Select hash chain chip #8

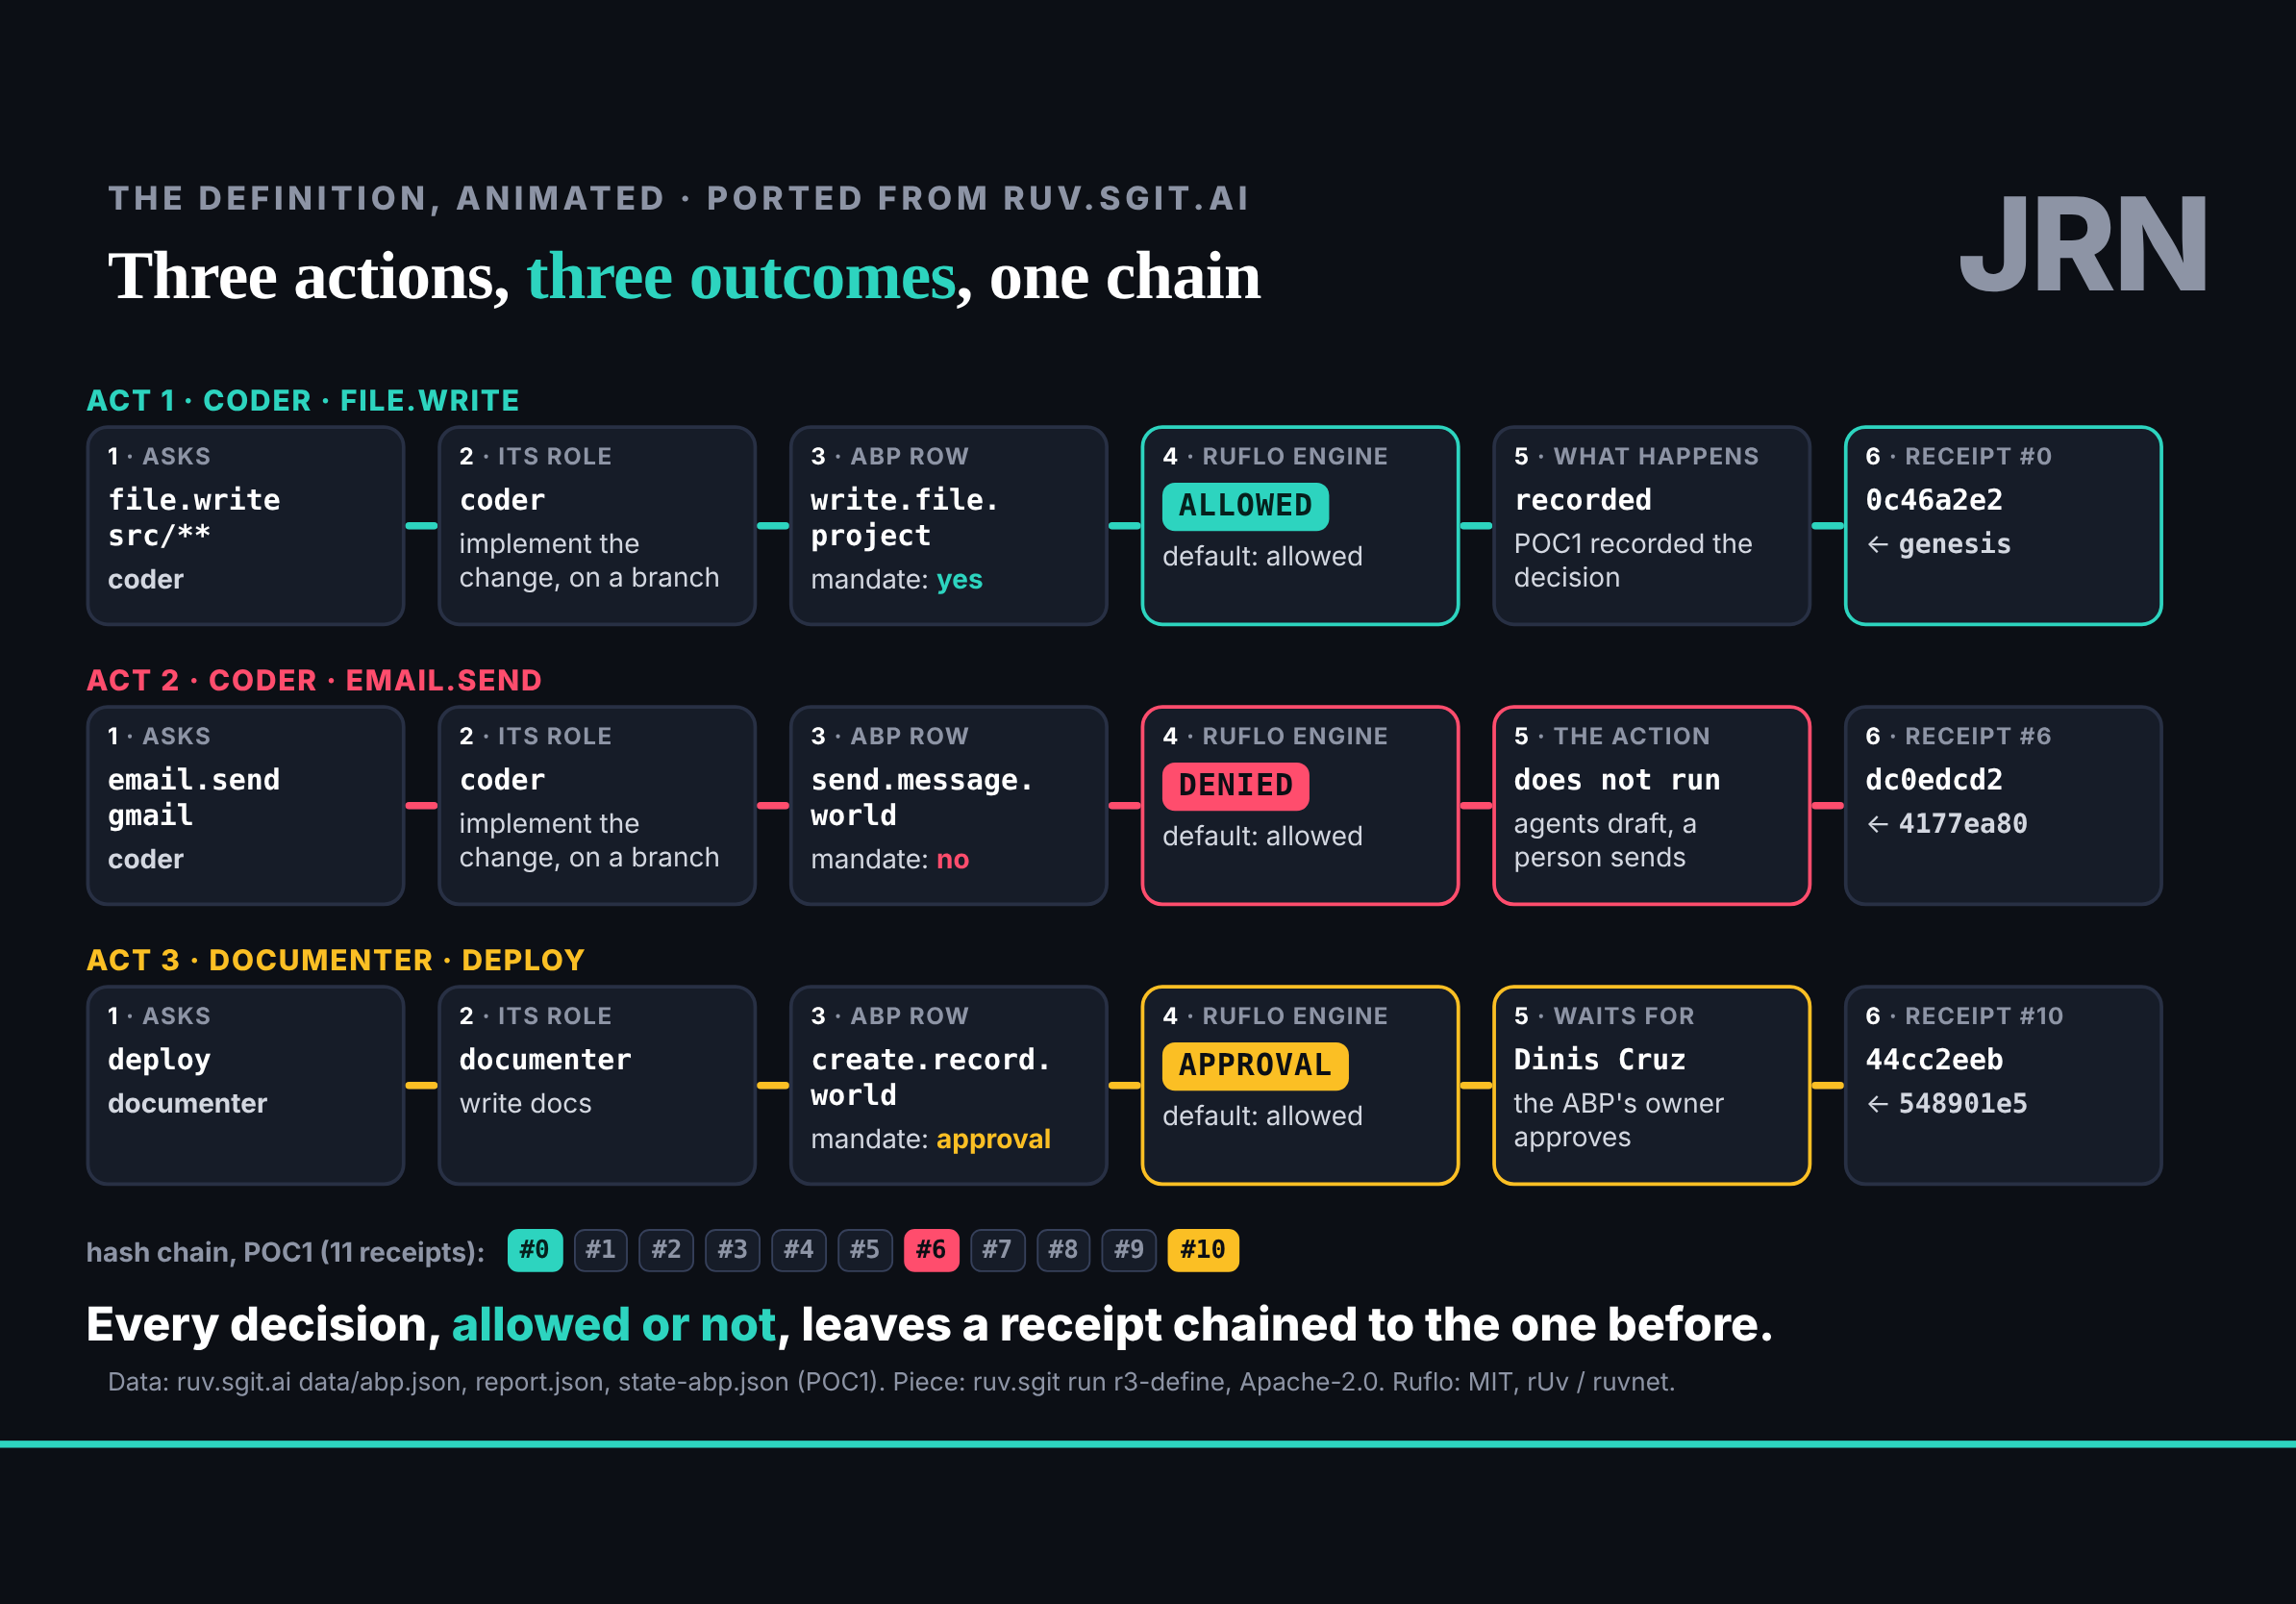pos(1063,1250)
